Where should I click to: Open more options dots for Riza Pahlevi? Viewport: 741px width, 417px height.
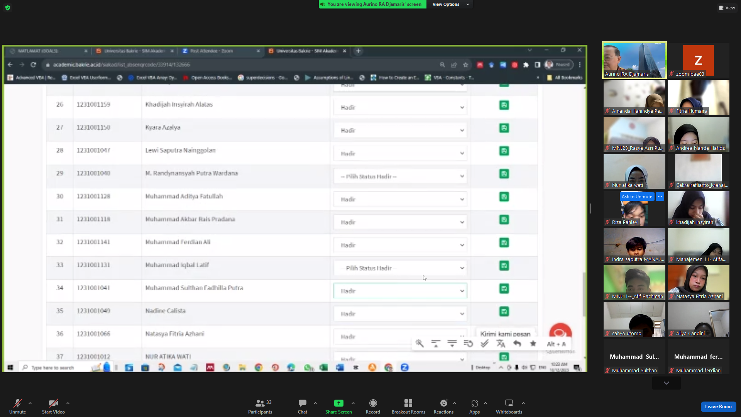click(660, 197)
